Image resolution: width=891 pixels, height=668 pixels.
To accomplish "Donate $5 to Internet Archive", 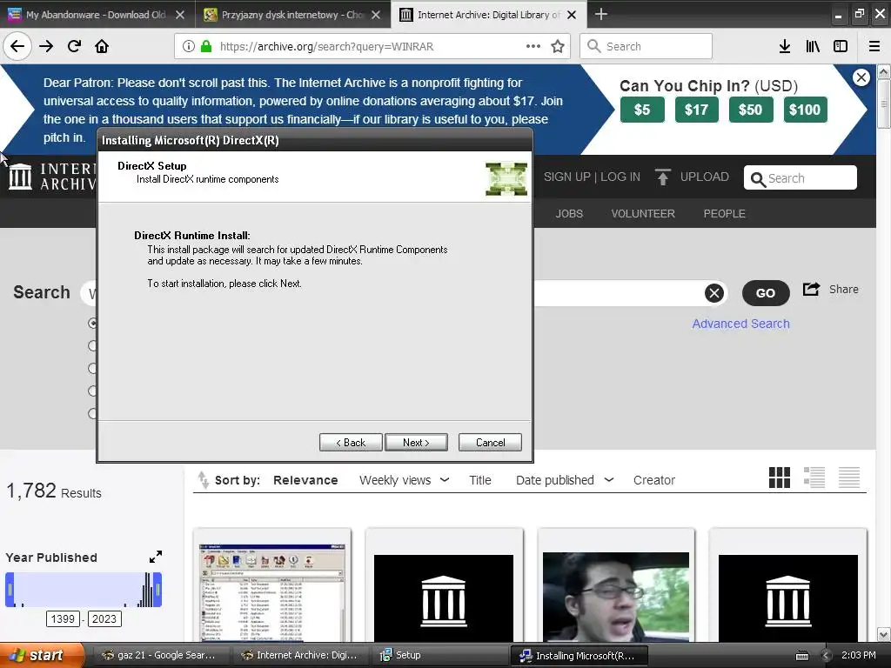I will [642, 110].
